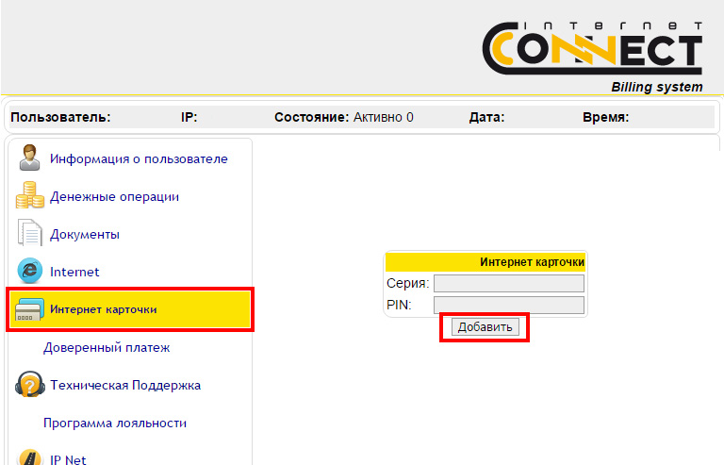Go to Документы page
724x465 pixels.
[x=85, y=234]
